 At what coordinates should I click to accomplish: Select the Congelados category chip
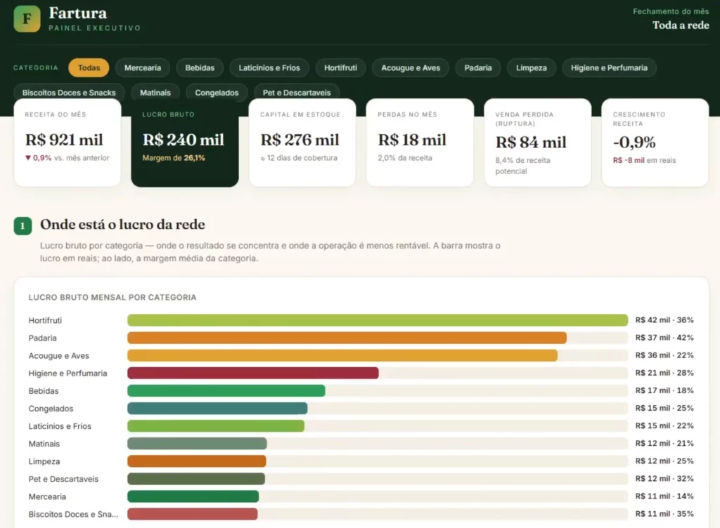[x=217, y=92]
